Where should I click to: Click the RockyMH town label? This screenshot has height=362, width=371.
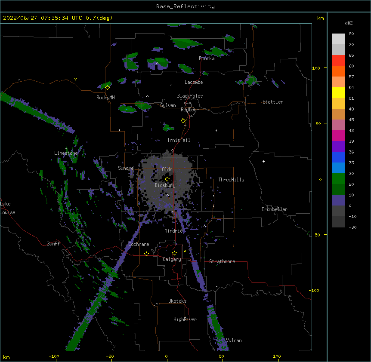[x=105, y=98]
